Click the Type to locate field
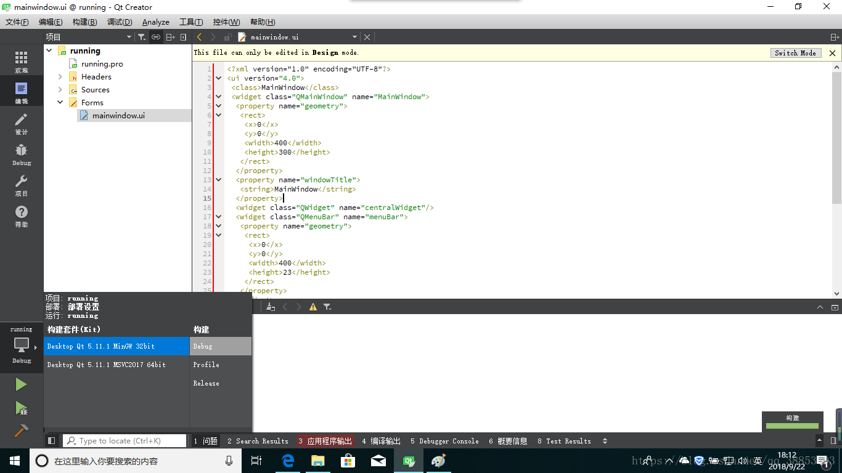Screen dimensions: 842x473 125,441
